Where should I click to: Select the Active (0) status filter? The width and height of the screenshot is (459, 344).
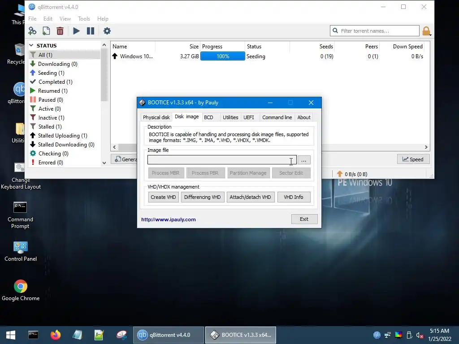click(49, 109)
